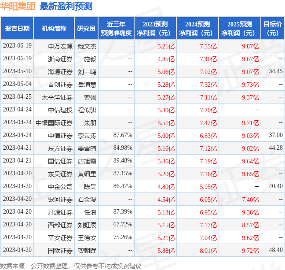Viewport: 285px width, 270px height.
Task: Select the 近三年预测准确度 column header
Action: [116, 28]
